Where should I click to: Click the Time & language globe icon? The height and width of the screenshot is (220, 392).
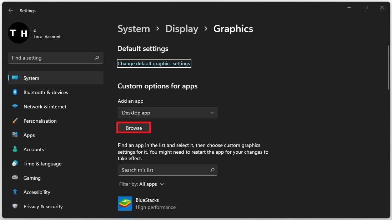pyautogui.click(x=15, y=164)
